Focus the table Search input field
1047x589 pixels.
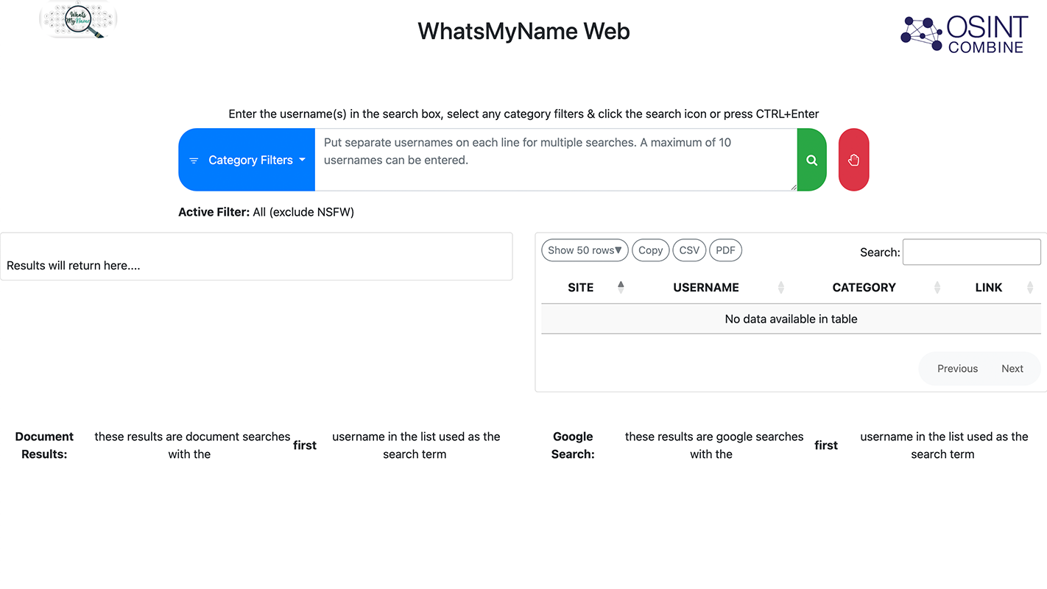click(971, 252)
